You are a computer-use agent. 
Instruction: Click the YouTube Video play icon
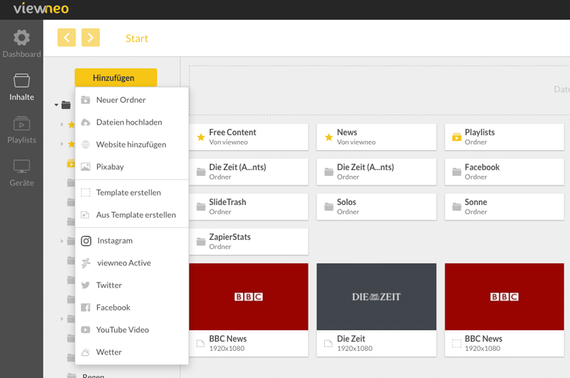(85, 330)
